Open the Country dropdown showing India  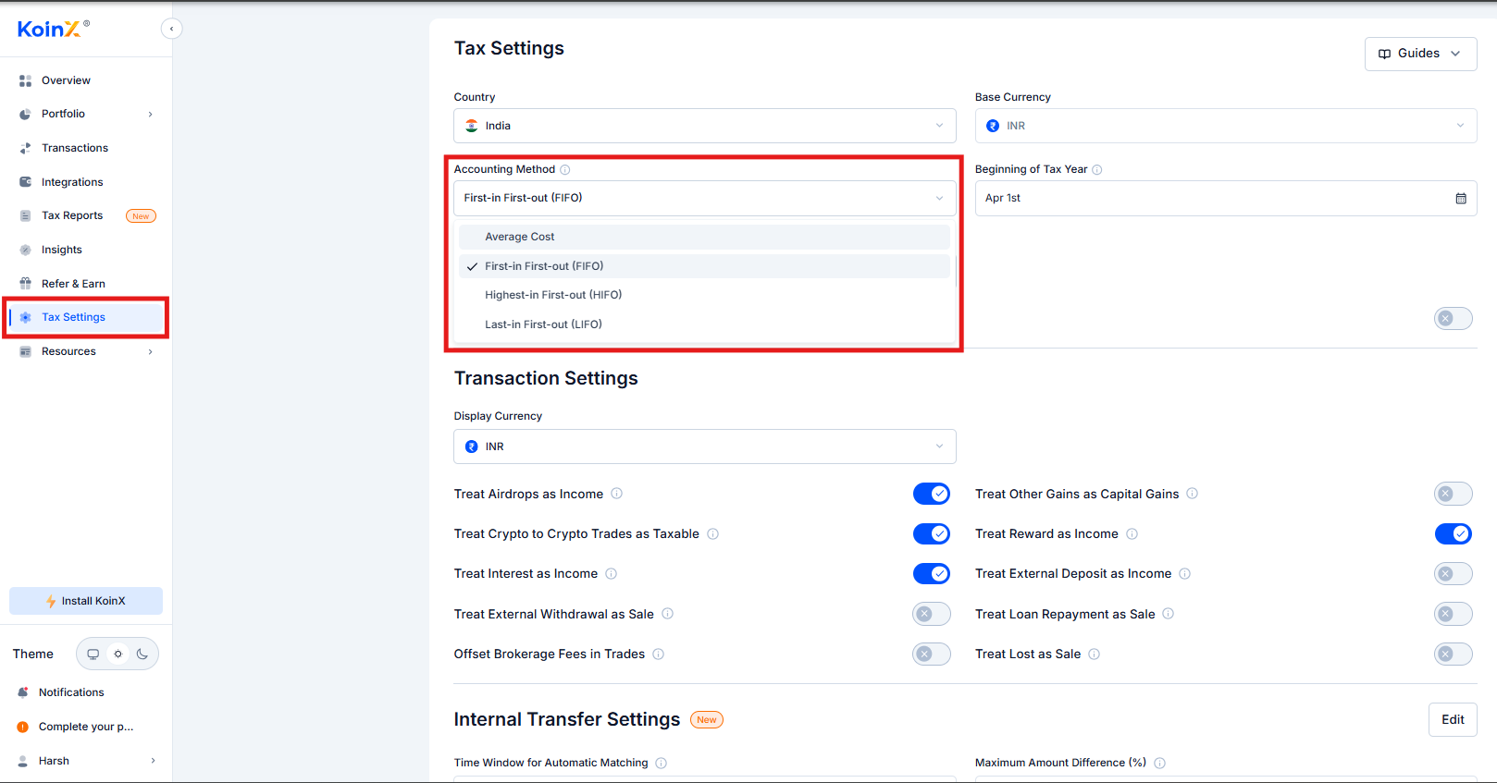[705, 126]
